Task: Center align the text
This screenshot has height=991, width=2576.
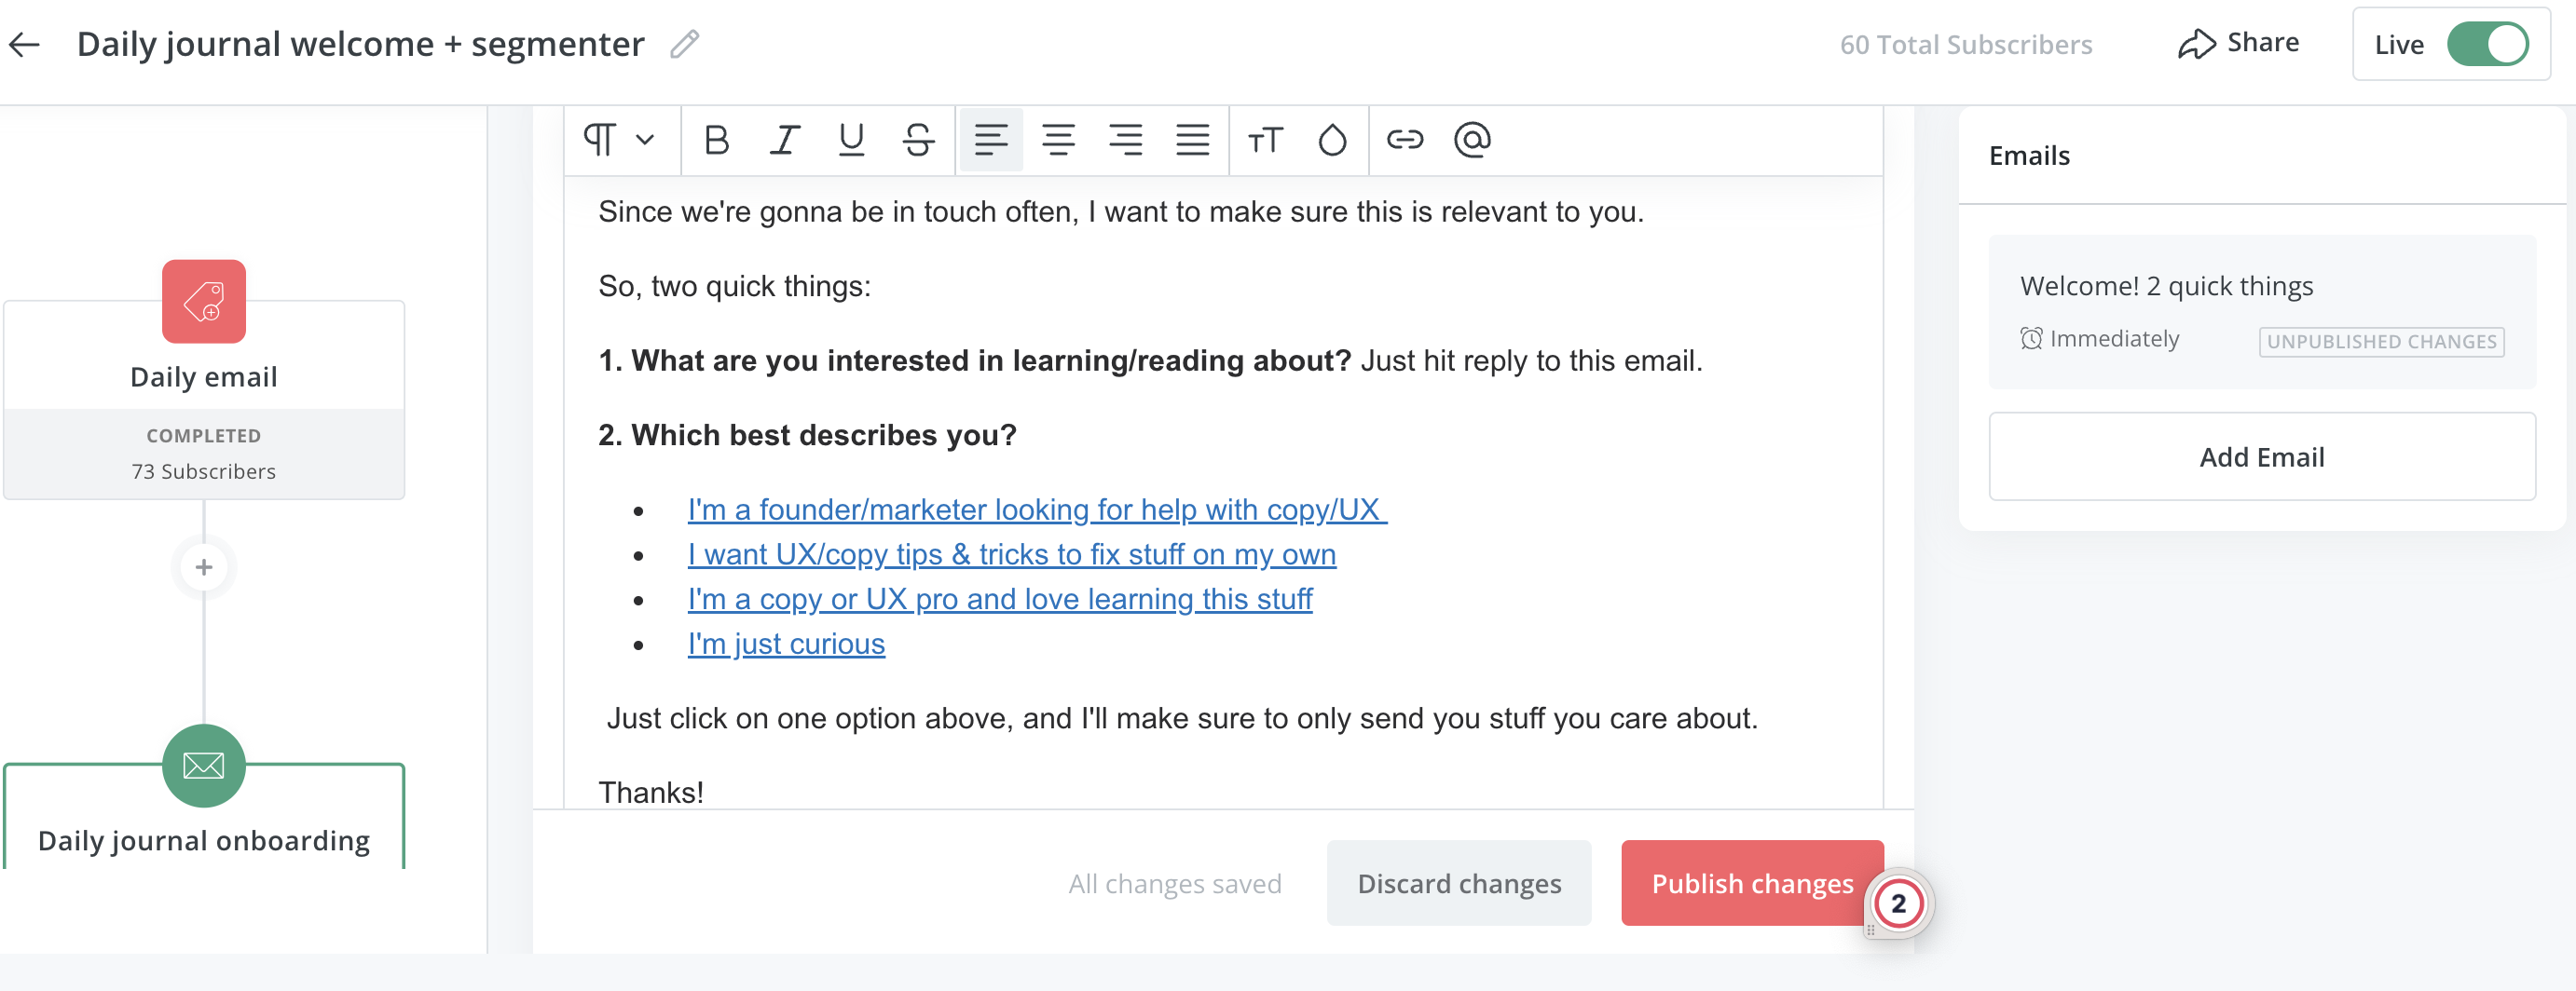Action: click(x=1058, y=140)
